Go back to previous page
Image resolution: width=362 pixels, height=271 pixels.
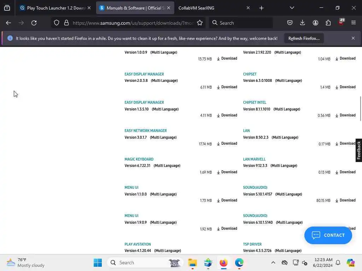[x=8, y=23]
